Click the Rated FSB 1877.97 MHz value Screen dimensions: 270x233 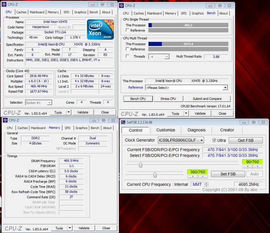point(39,92)
